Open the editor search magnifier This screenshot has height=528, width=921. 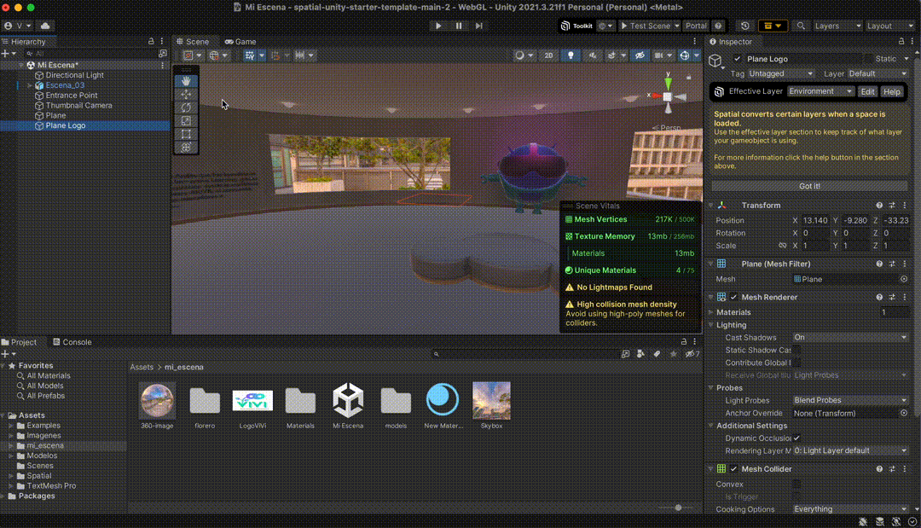coord(801,26)
